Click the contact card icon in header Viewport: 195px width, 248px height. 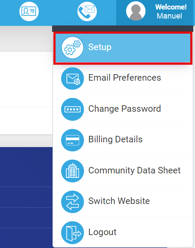point(29,11)
